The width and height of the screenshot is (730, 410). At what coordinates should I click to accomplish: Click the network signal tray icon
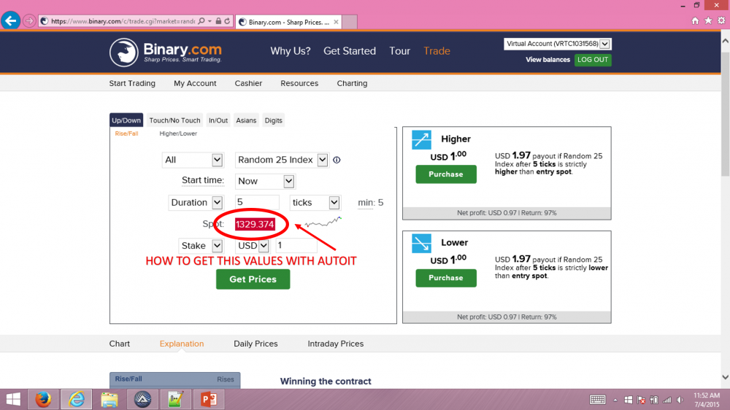[x=667, y=400]
